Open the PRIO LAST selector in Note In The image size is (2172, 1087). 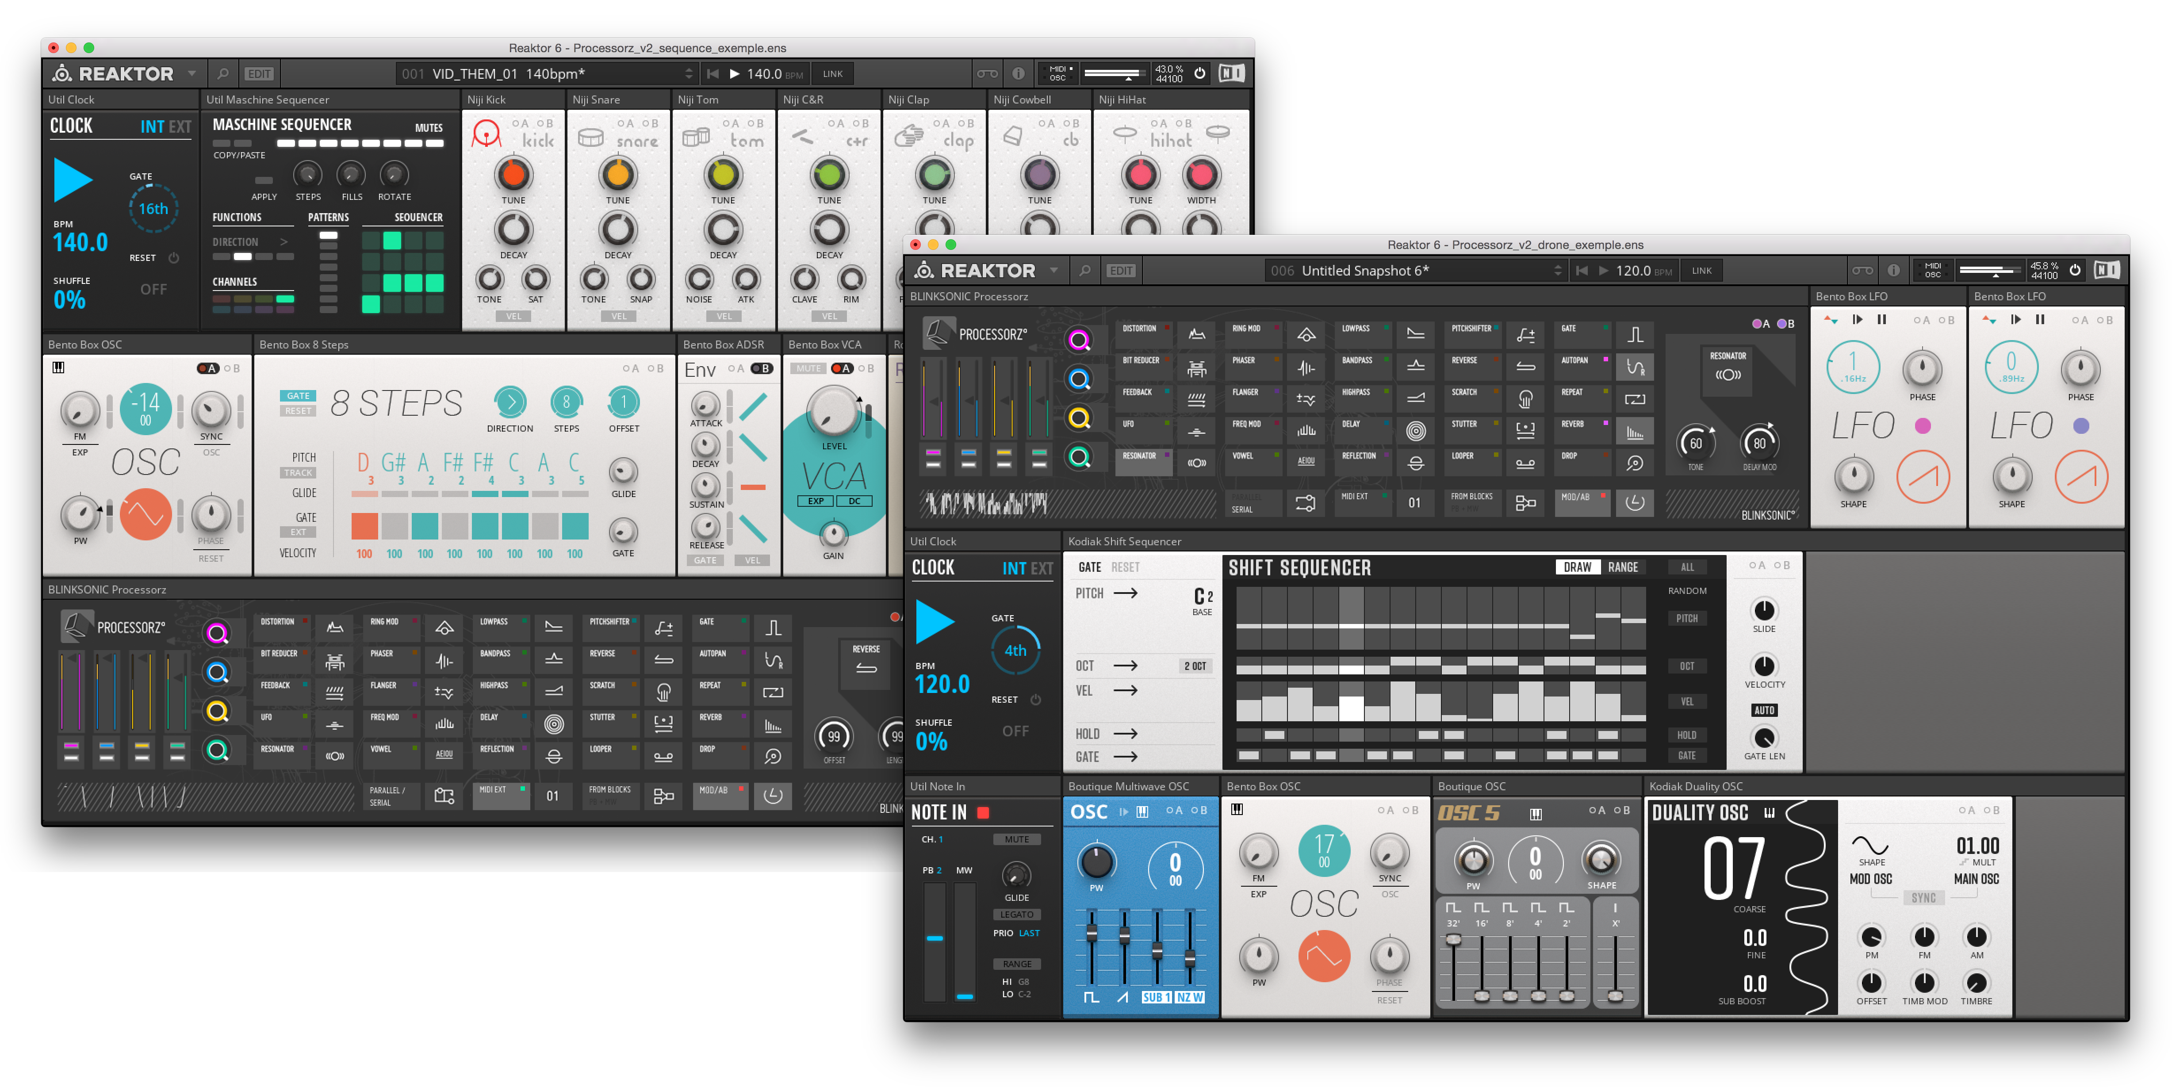1030,934
